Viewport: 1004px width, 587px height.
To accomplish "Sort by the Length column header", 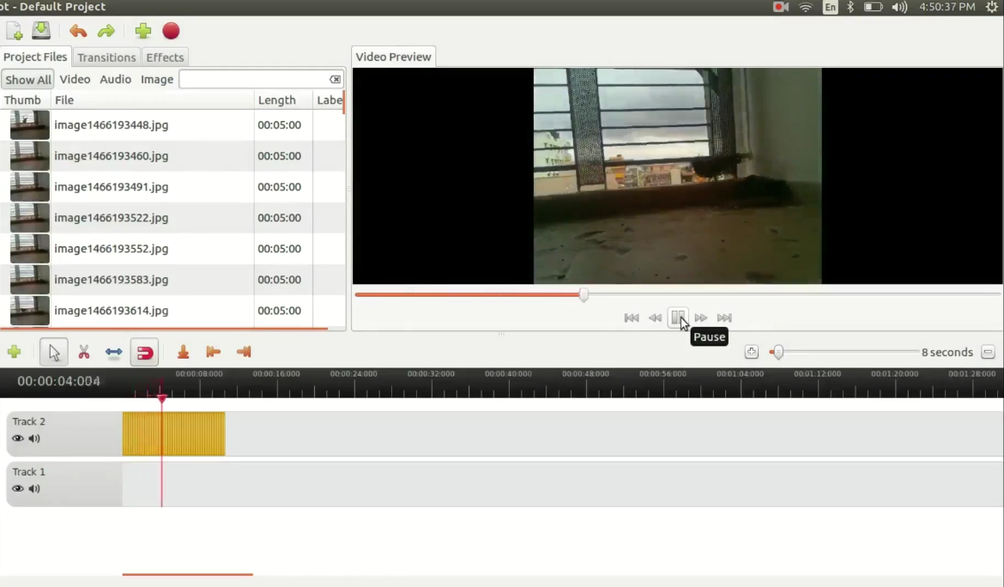I will pyautogui.click(x=283, y=100).
